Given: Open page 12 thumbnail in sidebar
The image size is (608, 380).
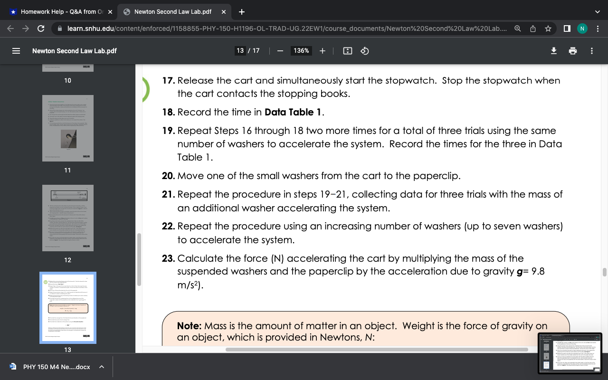Looking at the screenshot, I should pyautogui.click(x=67, y=218).
